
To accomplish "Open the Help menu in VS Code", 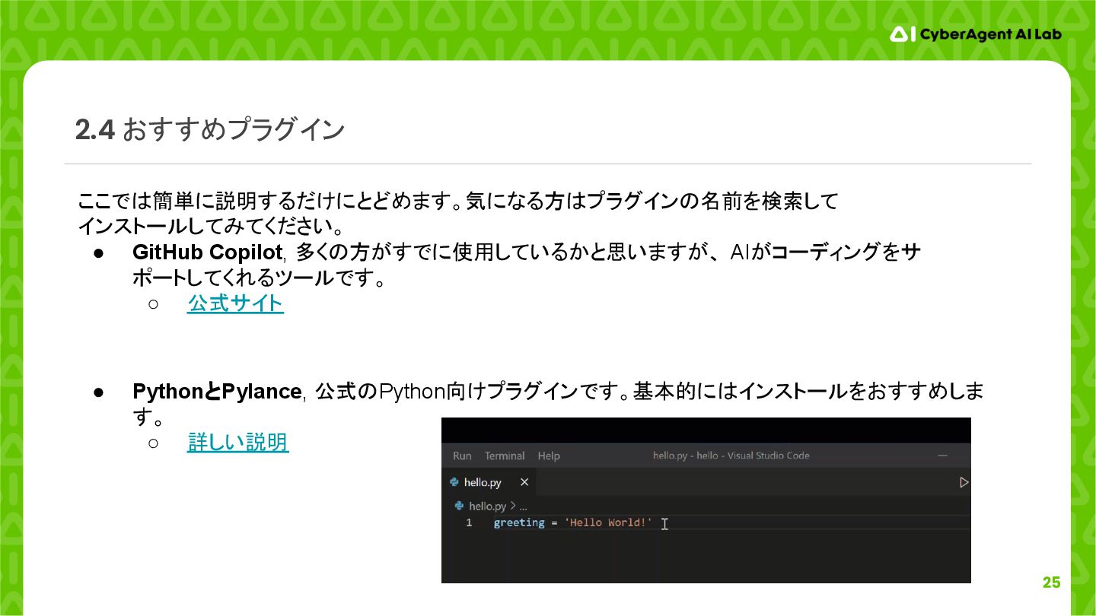I will click(549, 456).
